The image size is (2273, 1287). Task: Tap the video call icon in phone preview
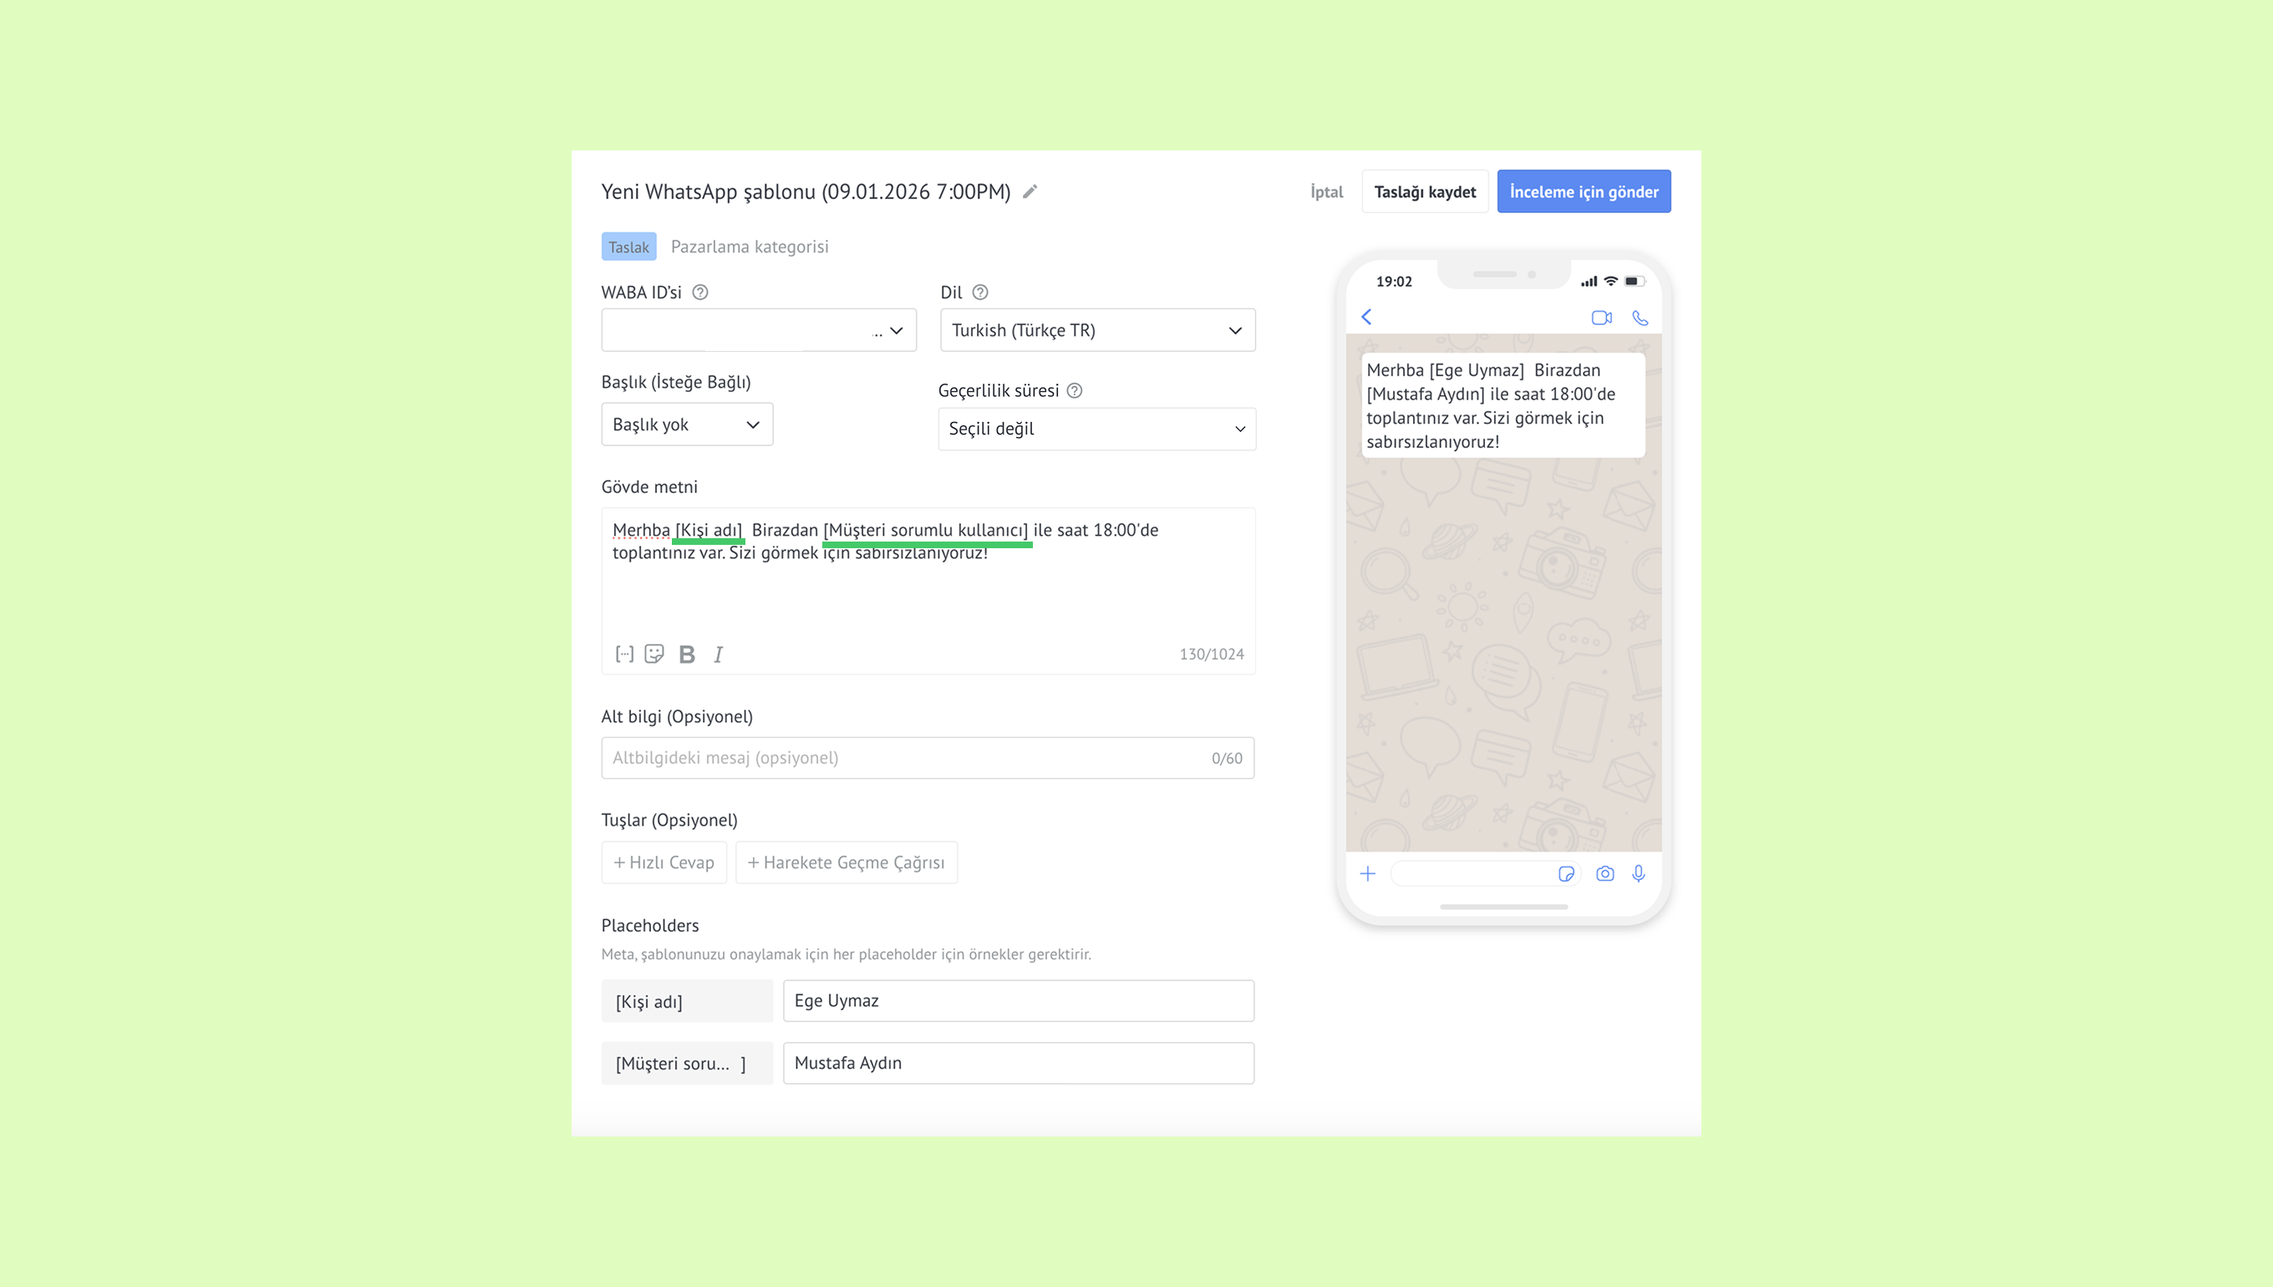[x=1601, y=318]
